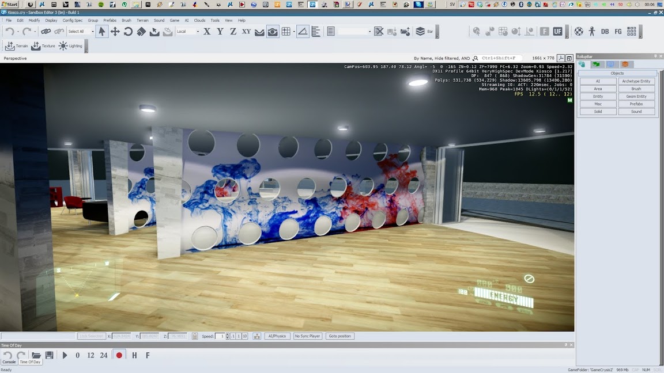This screenshot has width=664, height=373.
Task: Link objects with the chain icon
Action: (46, 31)
